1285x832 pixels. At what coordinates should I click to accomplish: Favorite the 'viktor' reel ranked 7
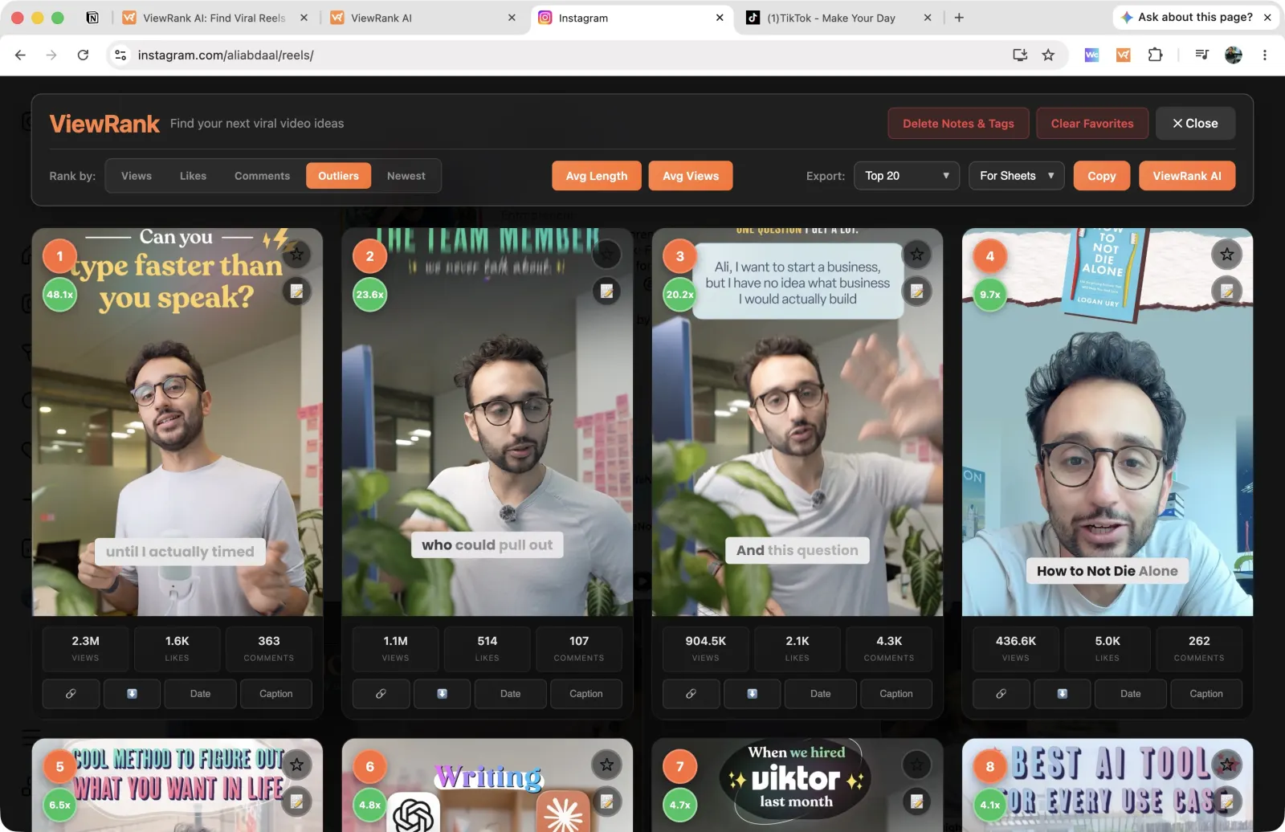[917, 765]
